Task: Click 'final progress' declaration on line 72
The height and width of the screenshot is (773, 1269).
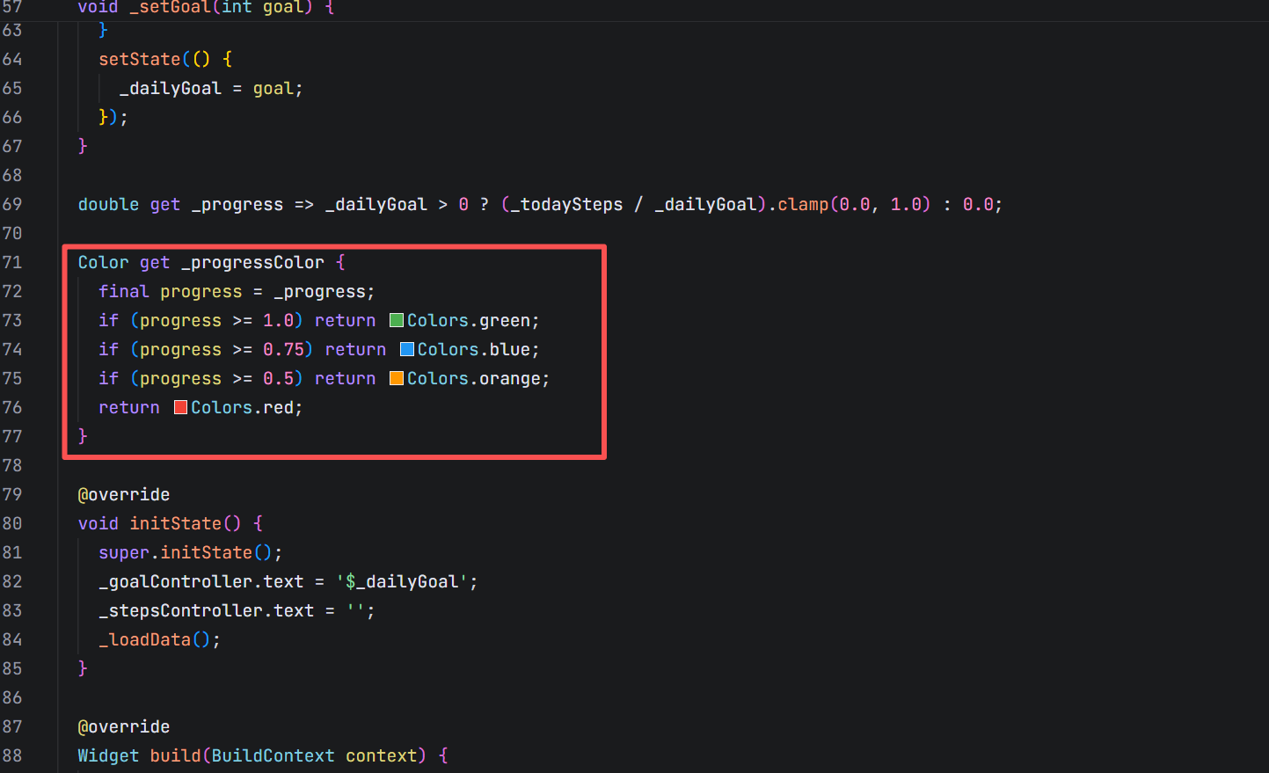Action: click(170, 291)
